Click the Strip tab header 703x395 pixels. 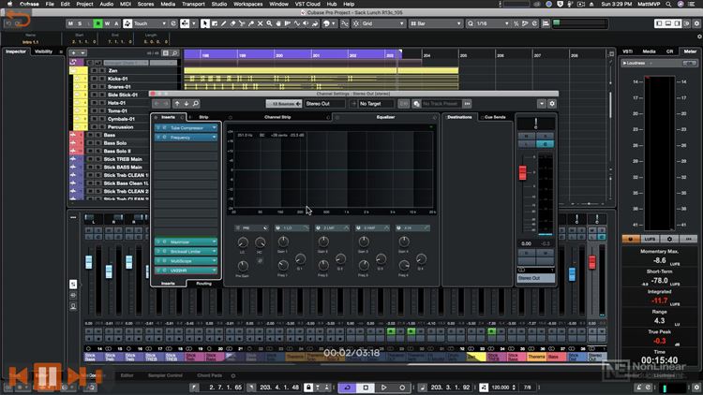pos(203,117)
